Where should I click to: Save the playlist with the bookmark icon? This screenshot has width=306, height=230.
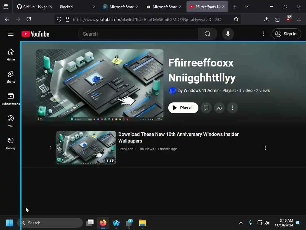(206, 108)
